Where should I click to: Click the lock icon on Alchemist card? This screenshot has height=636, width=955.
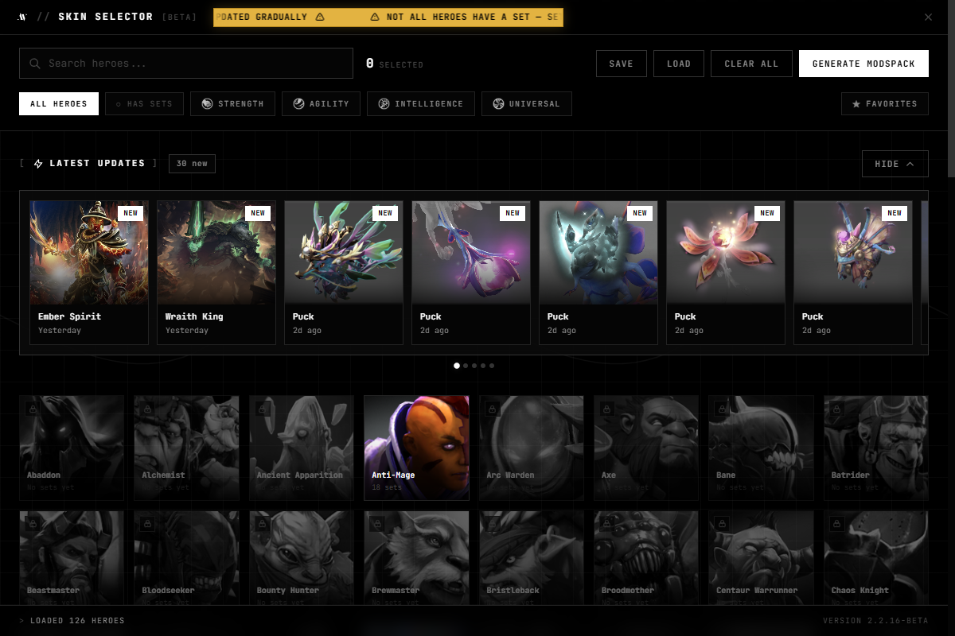click(x=146, y=409)
